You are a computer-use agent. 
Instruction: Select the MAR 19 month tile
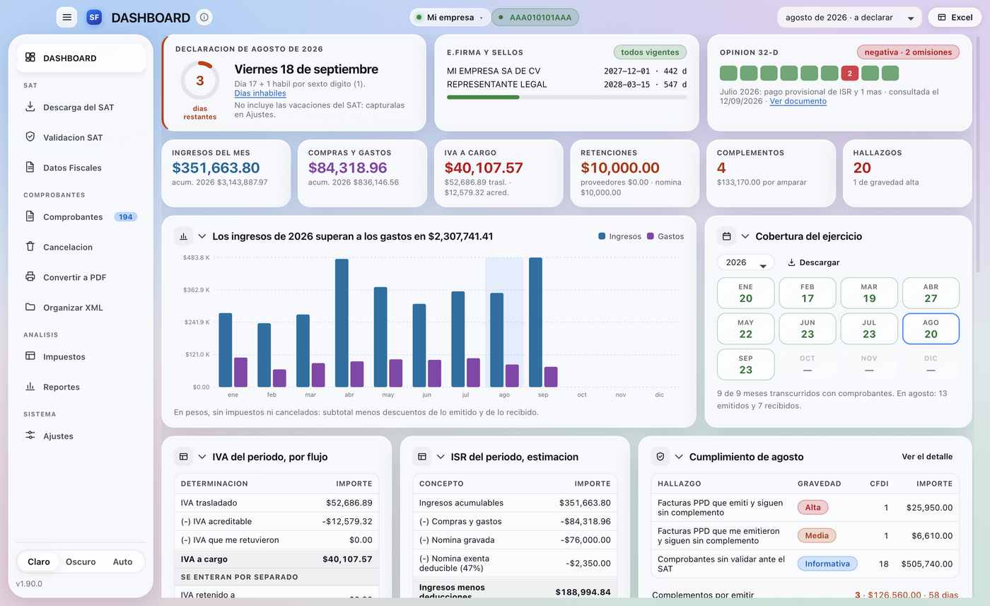click(x=869, y=293)
